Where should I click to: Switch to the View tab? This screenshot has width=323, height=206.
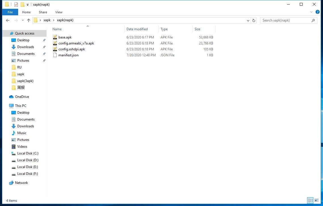[59, 12]
